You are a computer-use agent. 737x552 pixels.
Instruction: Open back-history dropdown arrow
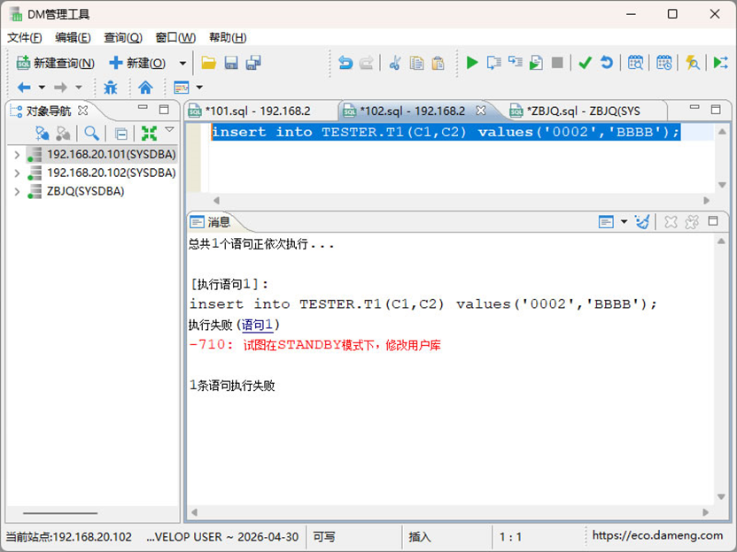tap(42, 88)
